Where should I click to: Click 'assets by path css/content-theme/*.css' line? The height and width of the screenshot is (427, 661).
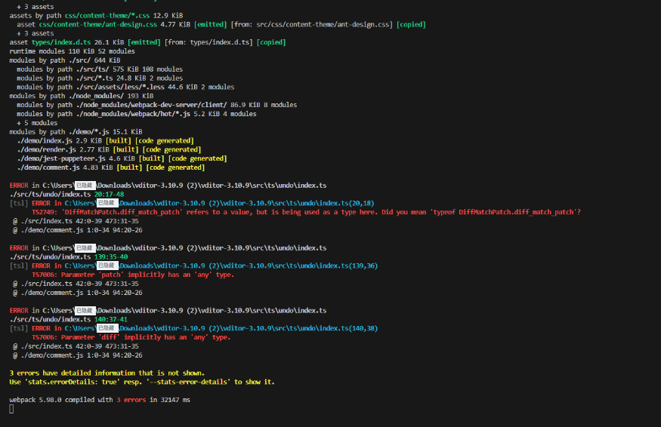pos(96,16)
